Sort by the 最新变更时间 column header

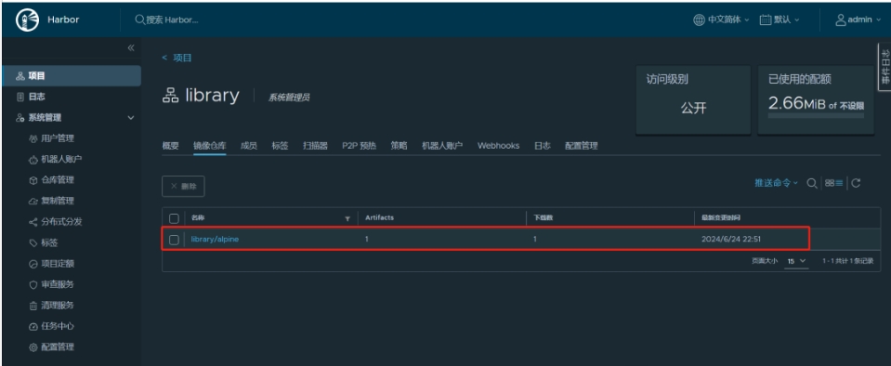721,218
